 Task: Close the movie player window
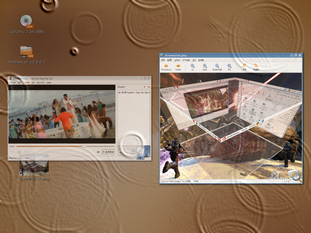(x=149, y=79)
